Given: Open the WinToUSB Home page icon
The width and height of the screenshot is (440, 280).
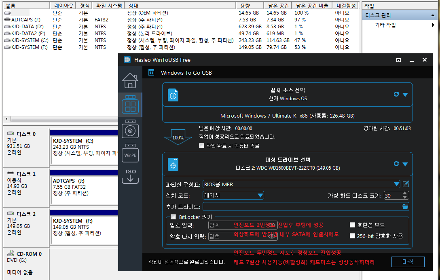Looking at the screenshot, I should [130, 80].
